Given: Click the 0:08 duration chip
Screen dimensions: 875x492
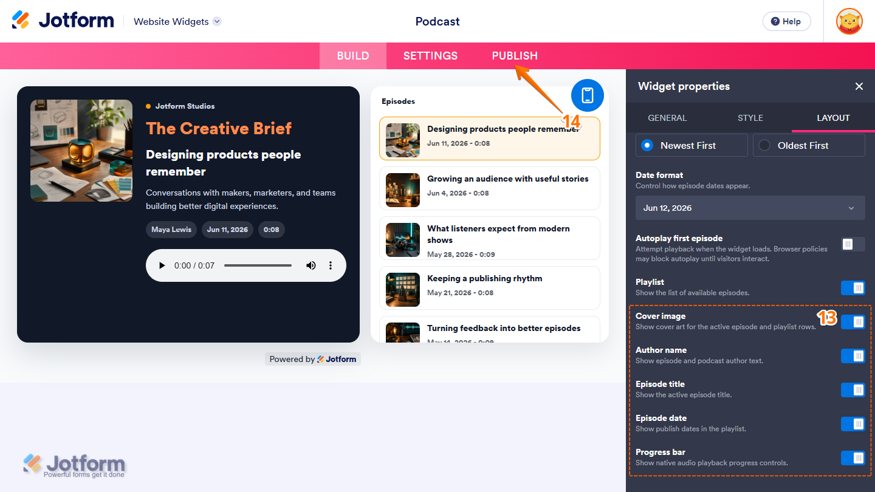Looking at the screenshot, I should click(x=272, y=230).
